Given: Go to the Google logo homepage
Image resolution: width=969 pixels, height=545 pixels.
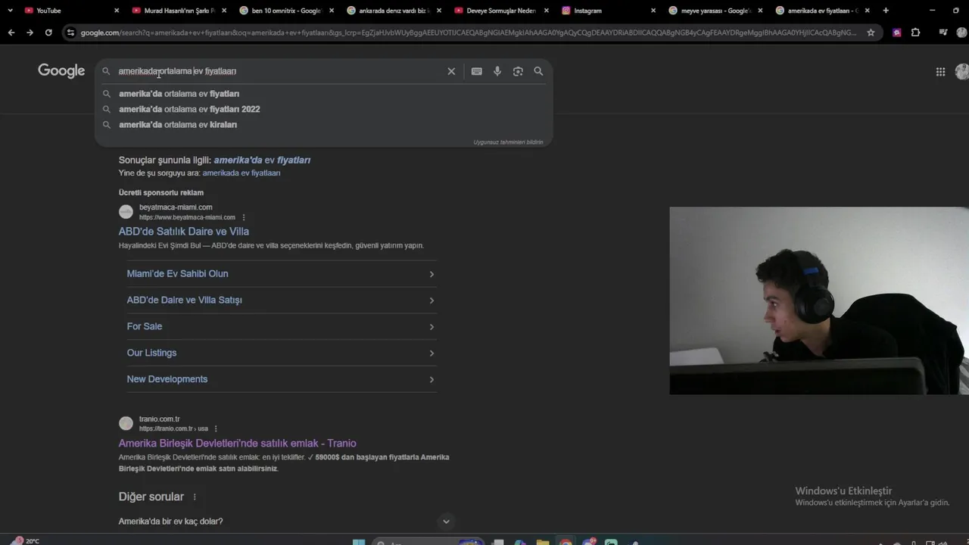Looking at the screenshot, I should [x=61, y=71].
